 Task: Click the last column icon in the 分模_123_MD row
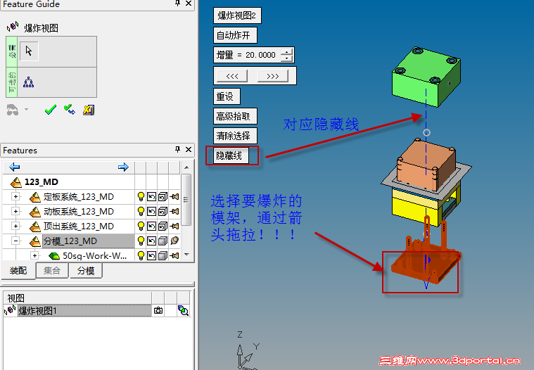174,241
